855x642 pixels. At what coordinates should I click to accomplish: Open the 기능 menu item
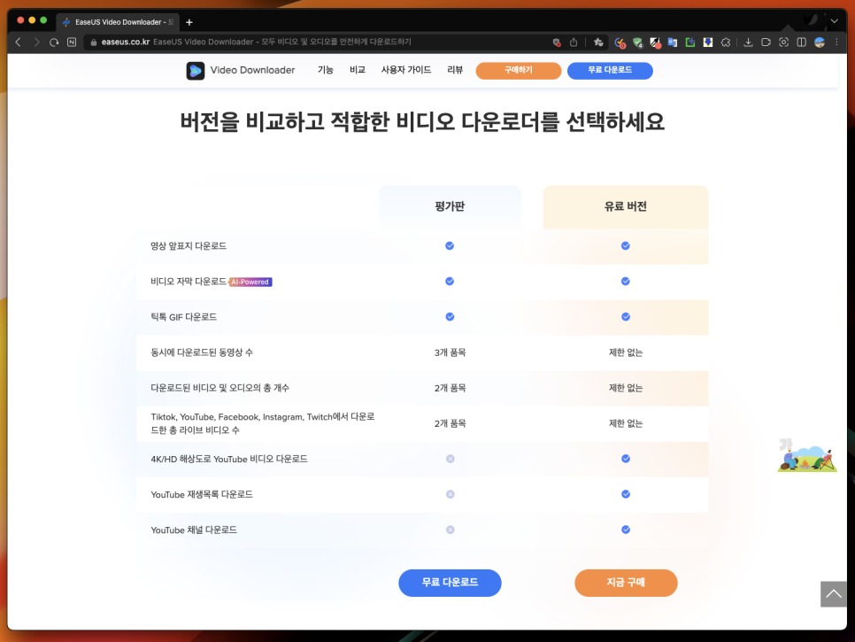pyautogui.click(x=325, y=70)
